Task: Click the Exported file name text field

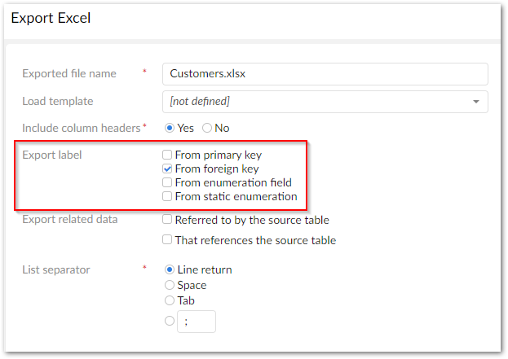Action: (x=325, y=74)
